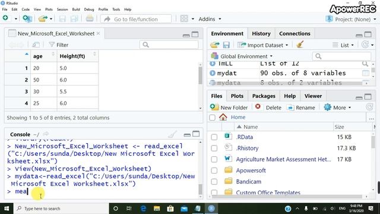This screenshot has height=214, width=380.
Task: Click the Load workspace folder icon
Action: point(215,45)
